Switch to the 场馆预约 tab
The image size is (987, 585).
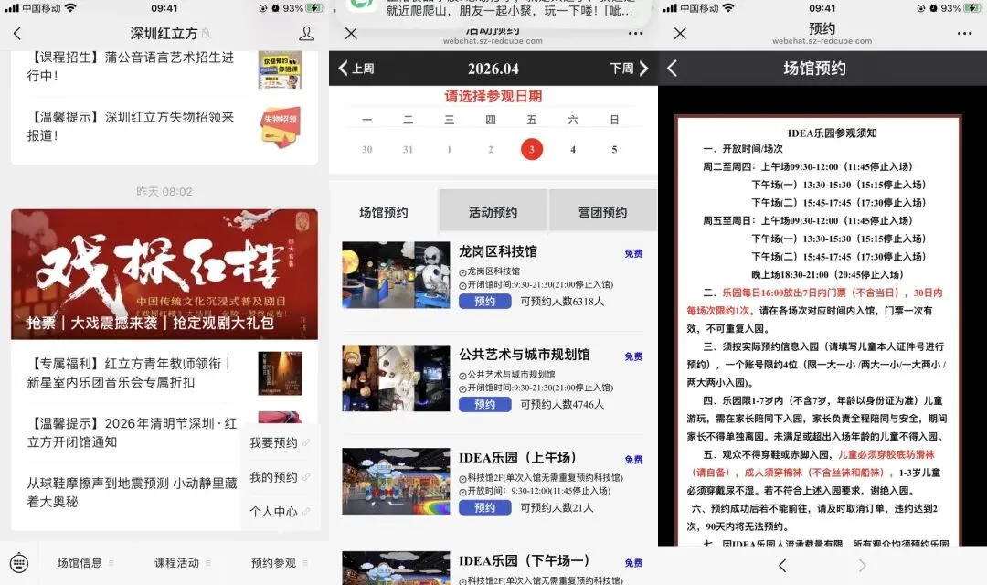383,212
